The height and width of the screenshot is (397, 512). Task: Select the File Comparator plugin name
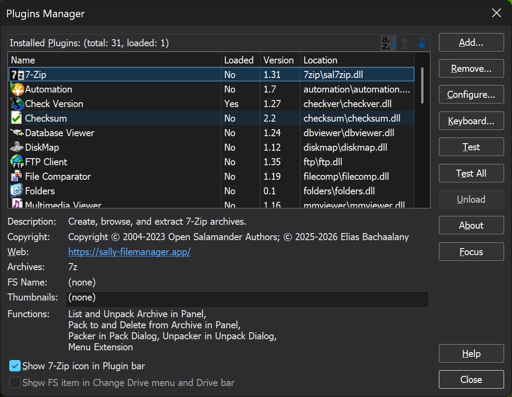(x=58, y=176)
